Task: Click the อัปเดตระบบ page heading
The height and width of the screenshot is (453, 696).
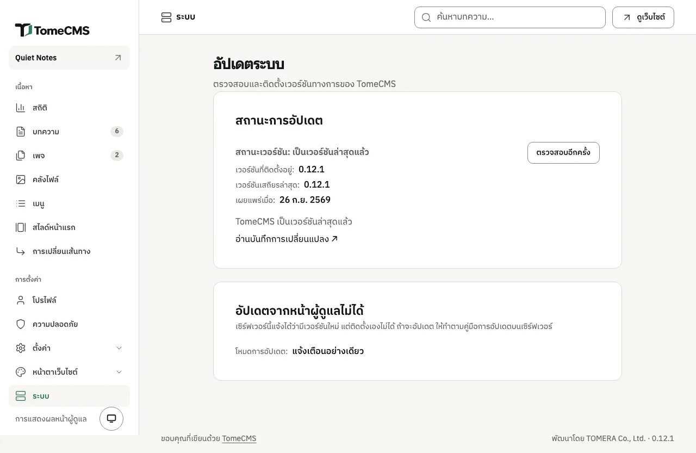Action: pos(248,64)
